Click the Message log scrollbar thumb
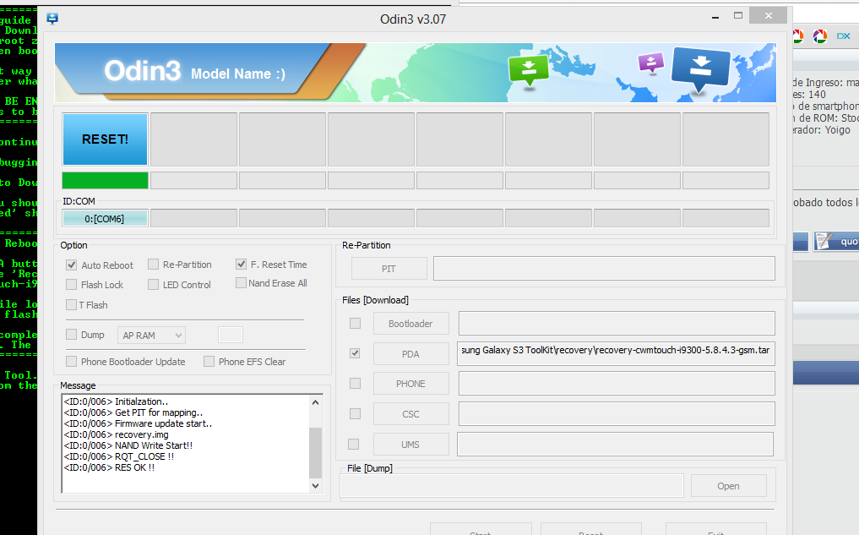This screenshot has width=859, height=535. pos(316,452)
